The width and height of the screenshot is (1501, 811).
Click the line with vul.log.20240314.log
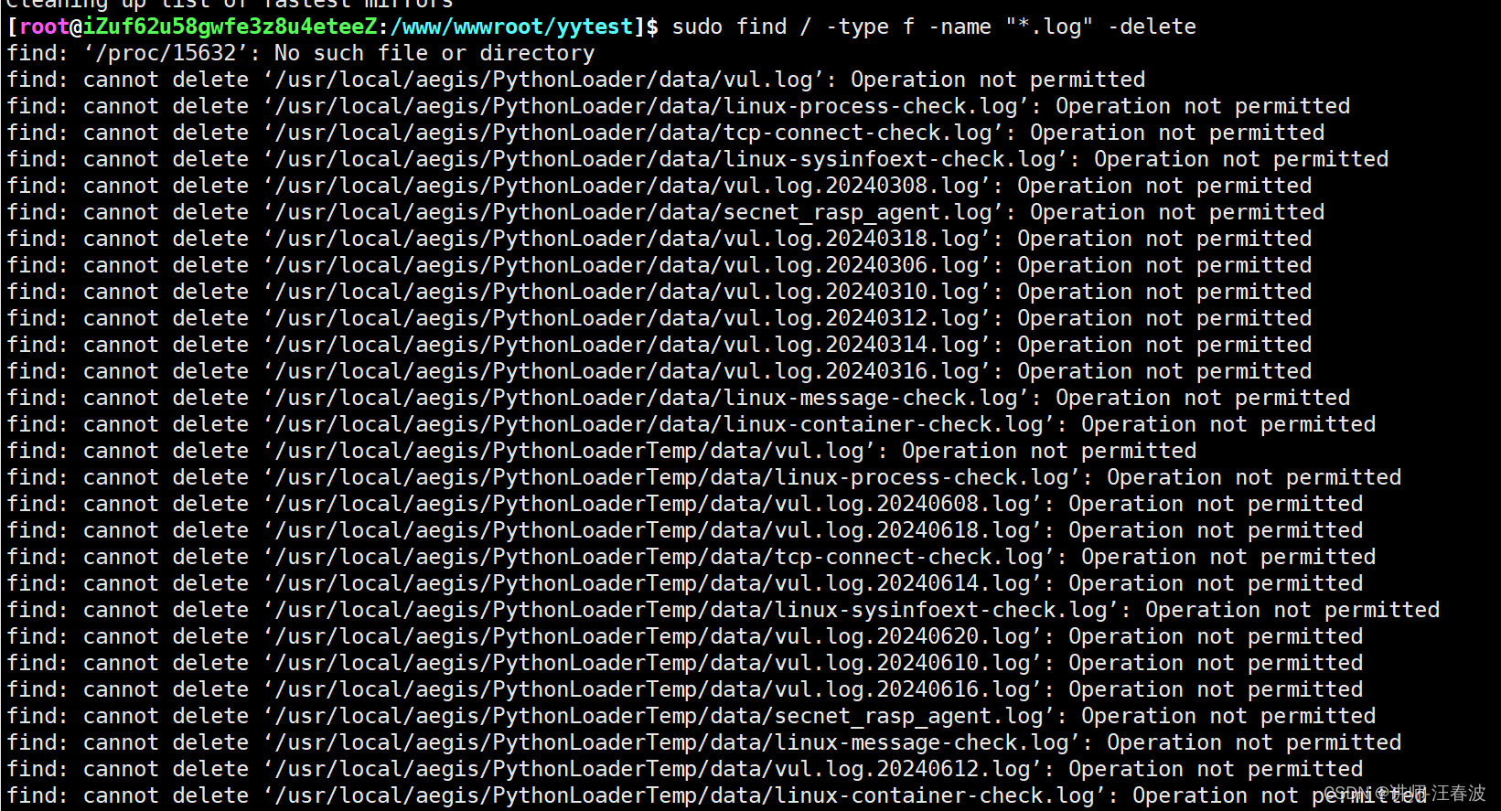pyautogui.click(x=659, y=345)
